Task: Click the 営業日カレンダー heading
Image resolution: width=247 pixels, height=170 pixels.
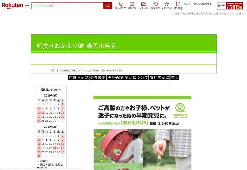Action: click(51, 89)
